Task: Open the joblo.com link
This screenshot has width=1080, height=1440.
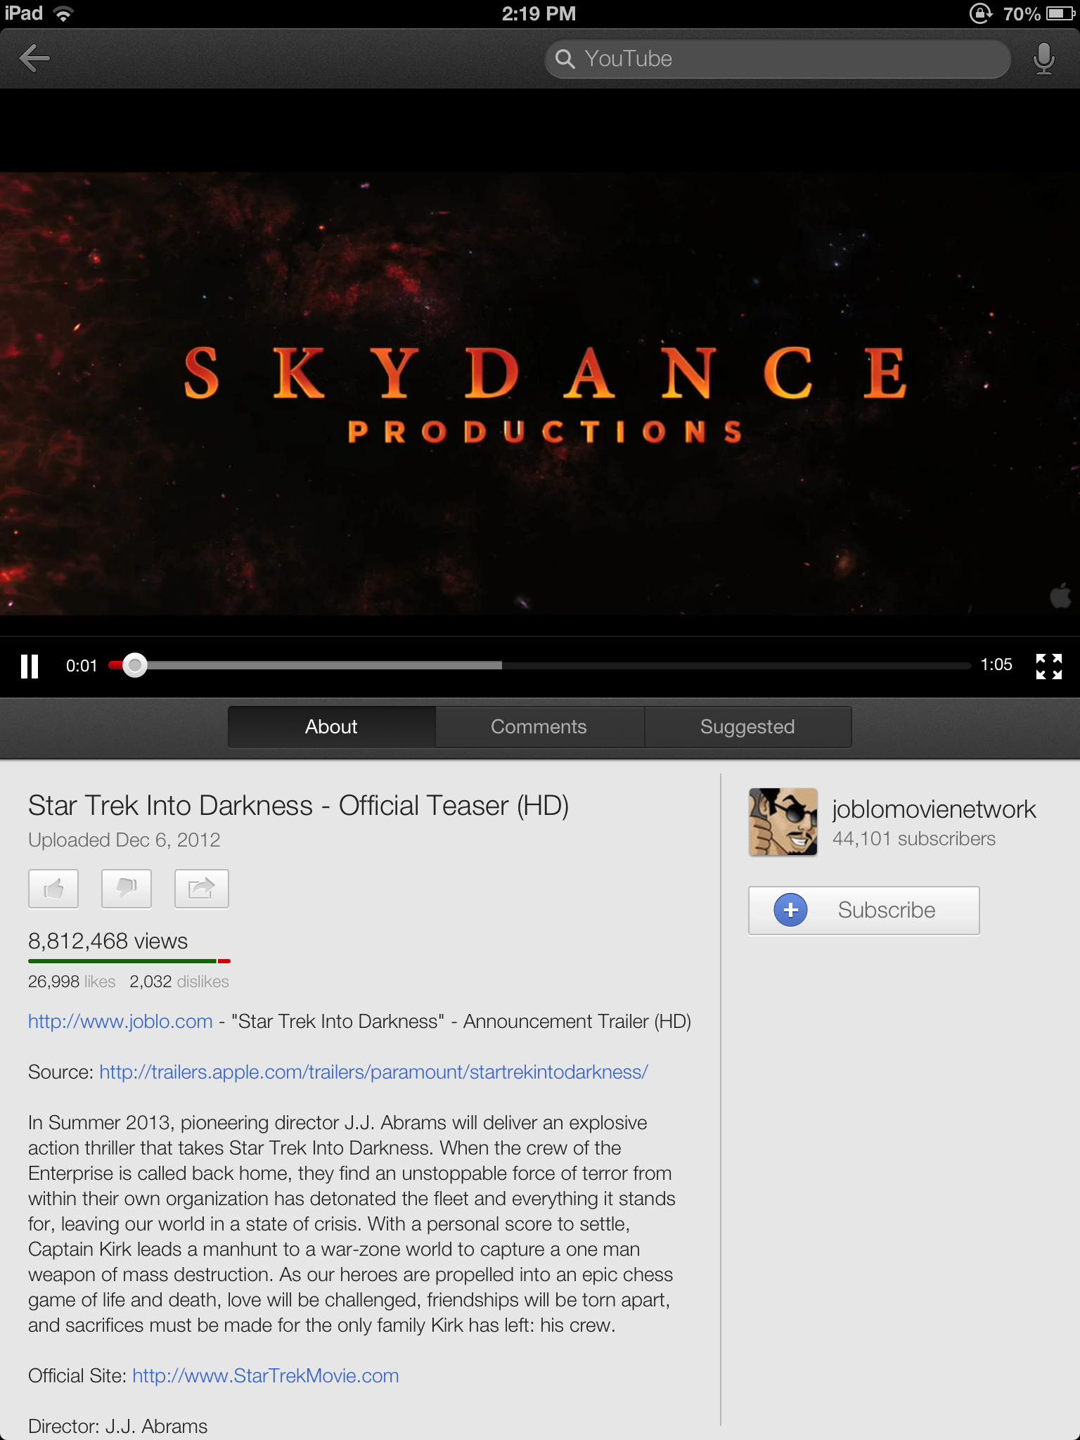Action: coord(120,1021)
